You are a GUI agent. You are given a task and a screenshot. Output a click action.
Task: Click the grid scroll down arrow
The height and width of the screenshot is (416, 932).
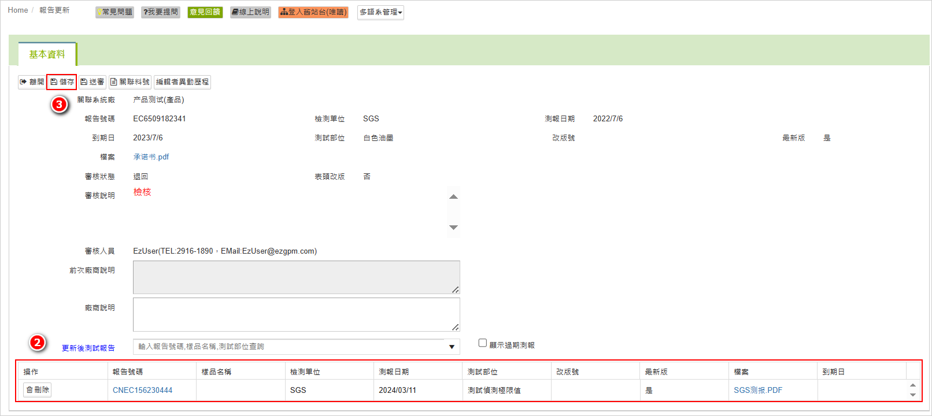[913, 395]
